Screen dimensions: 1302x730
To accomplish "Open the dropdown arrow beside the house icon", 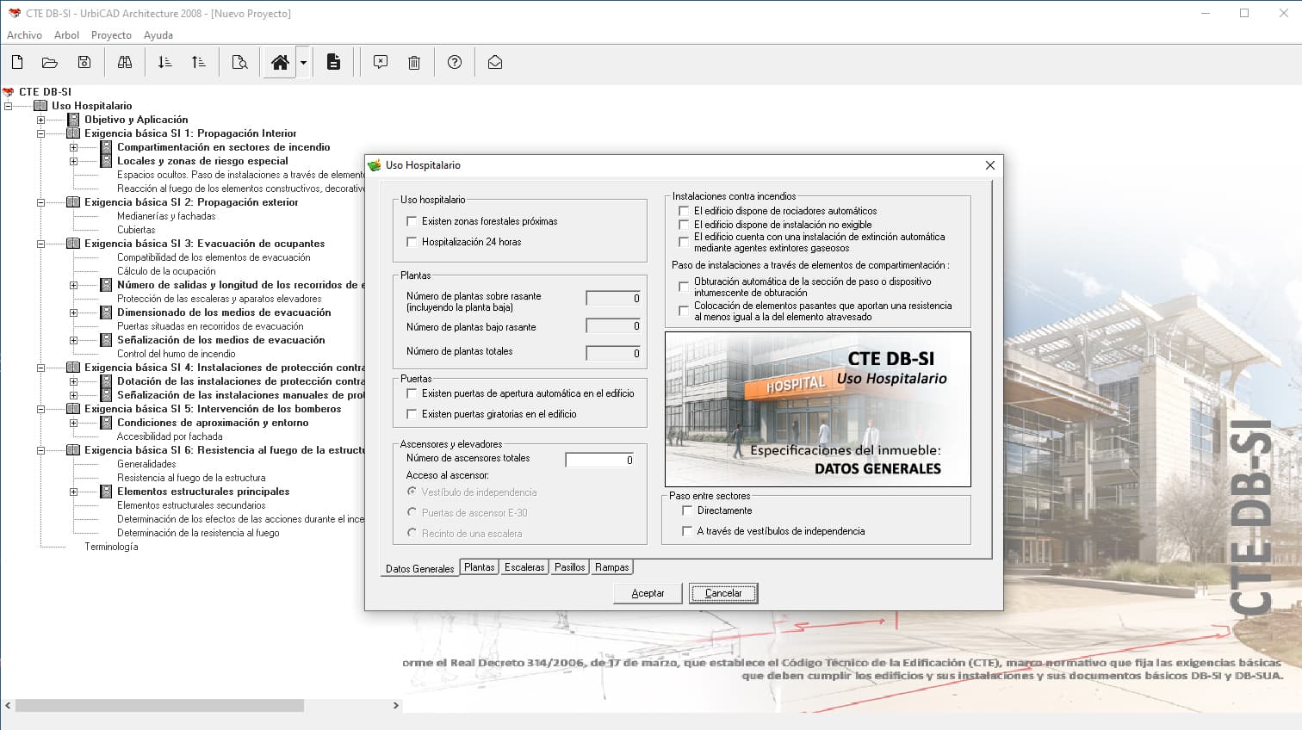I will (303, 63).
